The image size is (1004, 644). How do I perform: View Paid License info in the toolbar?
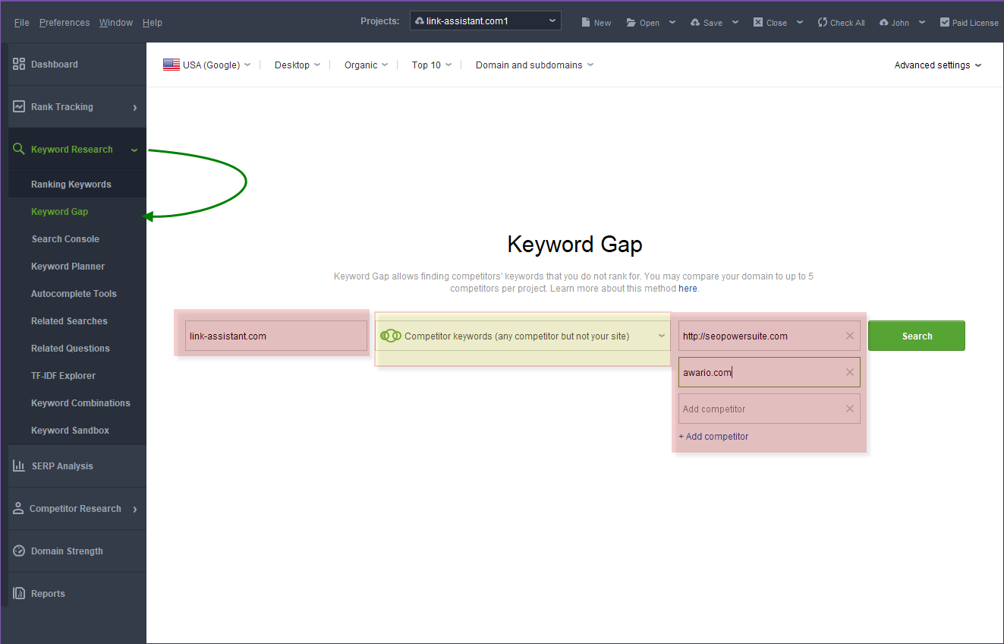(969, 22)
